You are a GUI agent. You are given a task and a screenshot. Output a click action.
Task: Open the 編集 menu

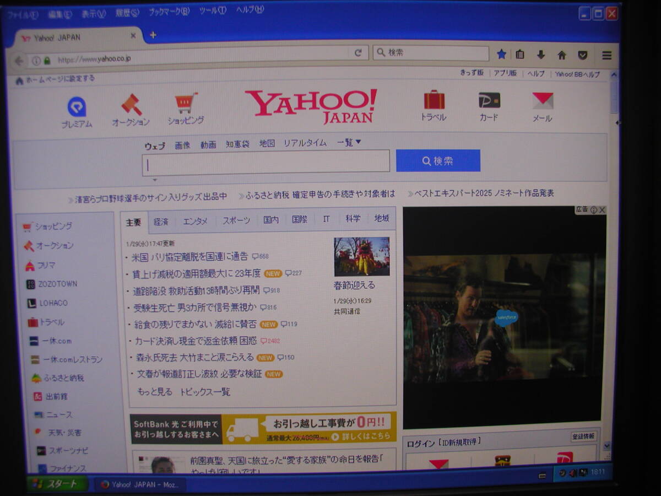(59, 14)
